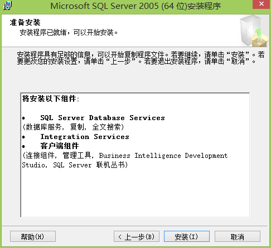Click the bullet before Integration Services
The image size is (271, 248).
(x=23, y=137)
